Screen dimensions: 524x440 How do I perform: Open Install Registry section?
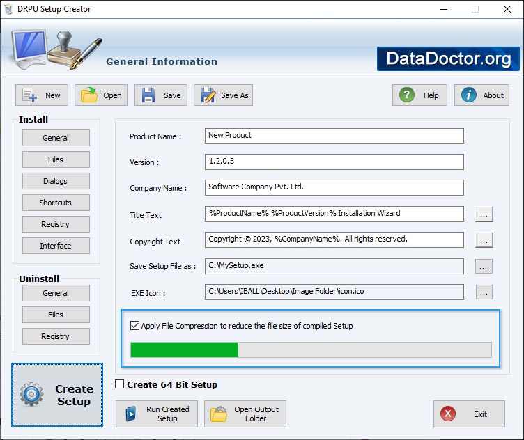pyautogui.click(x=56, y=224)
